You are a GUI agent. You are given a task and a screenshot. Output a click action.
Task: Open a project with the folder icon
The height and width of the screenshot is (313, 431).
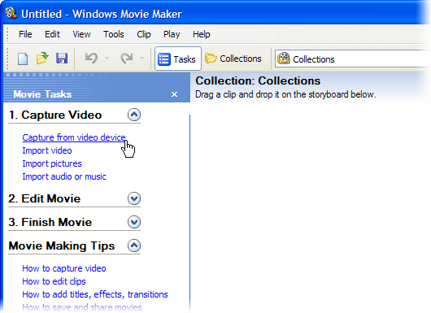pos(42,59)
